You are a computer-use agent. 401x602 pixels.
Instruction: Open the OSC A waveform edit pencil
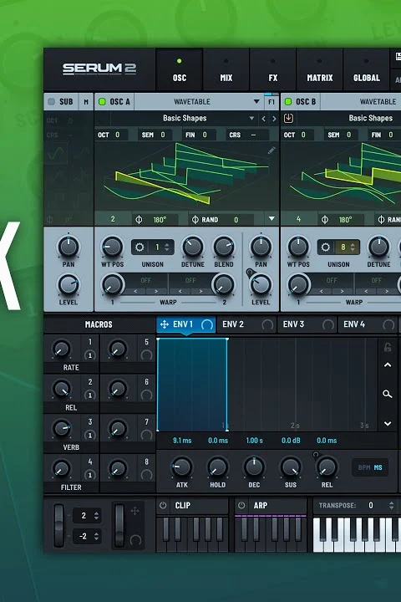coord(272,150)
